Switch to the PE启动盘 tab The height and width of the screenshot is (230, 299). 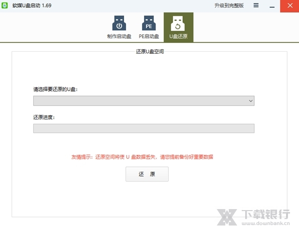(x=149, y=27)
